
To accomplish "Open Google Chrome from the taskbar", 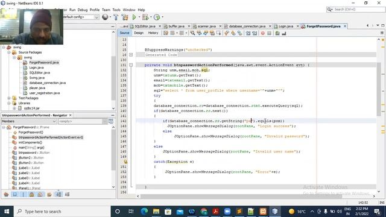I will (x=204, y=212).
